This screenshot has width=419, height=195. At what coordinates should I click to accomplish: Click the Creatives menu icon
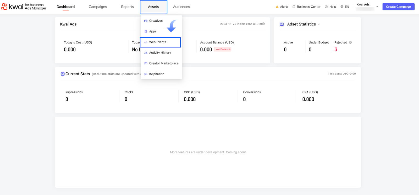click(x=146, y=21)
